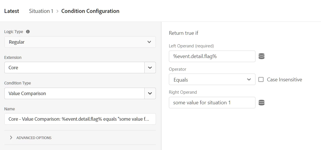Go to the Latest tab
The width and height of the screenshot is (321, 150).
(x=12, y=11)
